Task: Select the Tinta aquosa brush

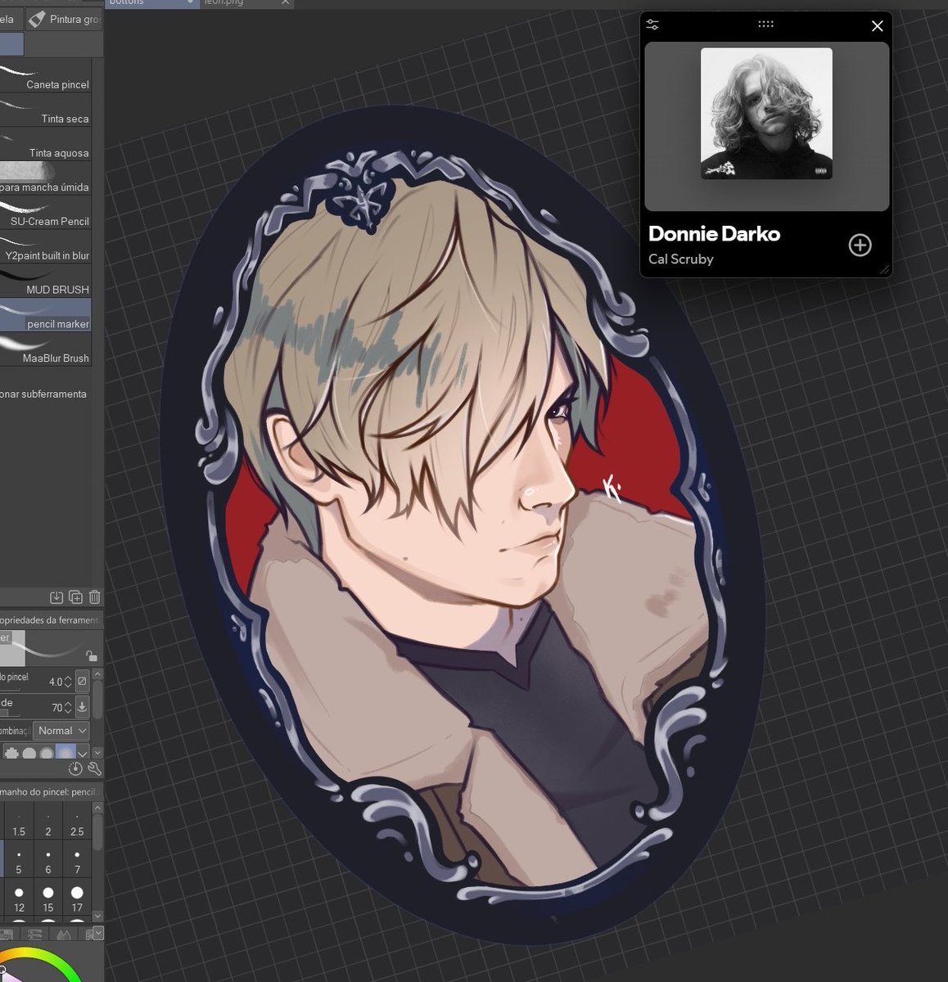Action: (x=45, y=146)
